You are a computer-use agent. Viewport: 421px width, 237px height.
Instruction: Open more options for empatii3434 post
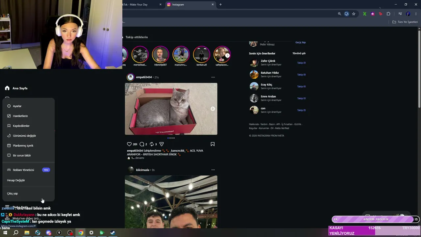[x=213, y=77]
